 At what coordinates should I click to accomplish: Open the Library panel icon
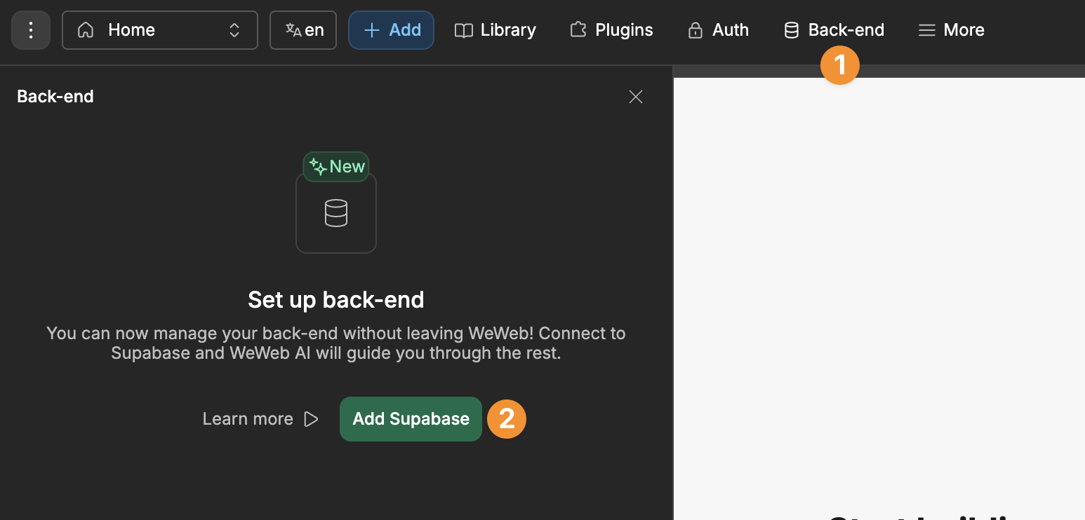463,29
